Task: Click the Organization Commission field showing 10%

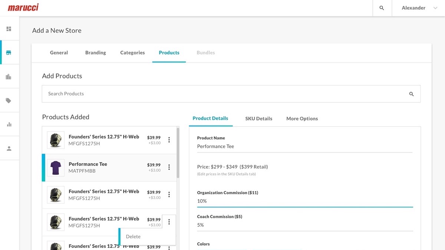Action: 305,201
